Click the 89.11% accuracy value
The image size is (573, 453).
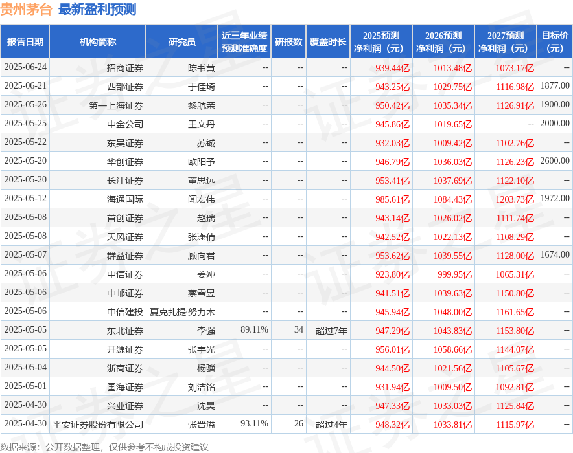pos(254,330)
